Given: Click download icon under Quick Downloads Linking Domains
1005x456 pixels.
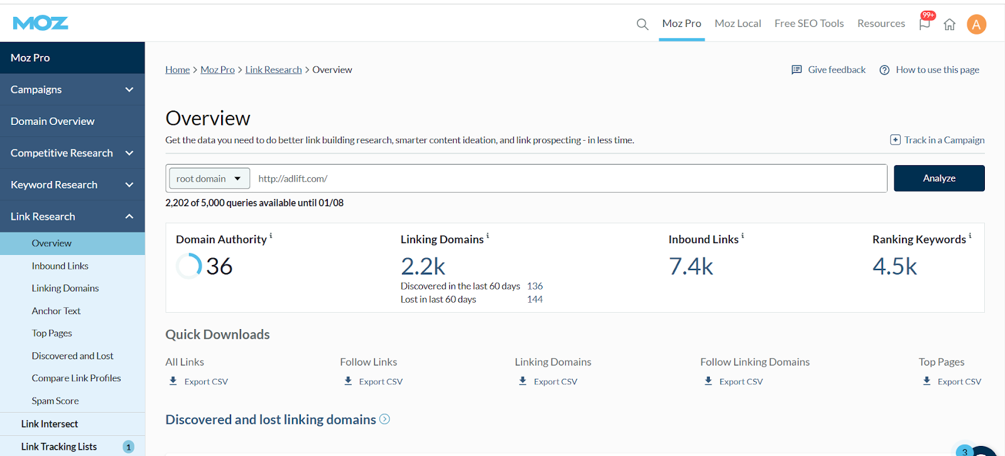Looking at the screenshot, I should pos(523,381).
